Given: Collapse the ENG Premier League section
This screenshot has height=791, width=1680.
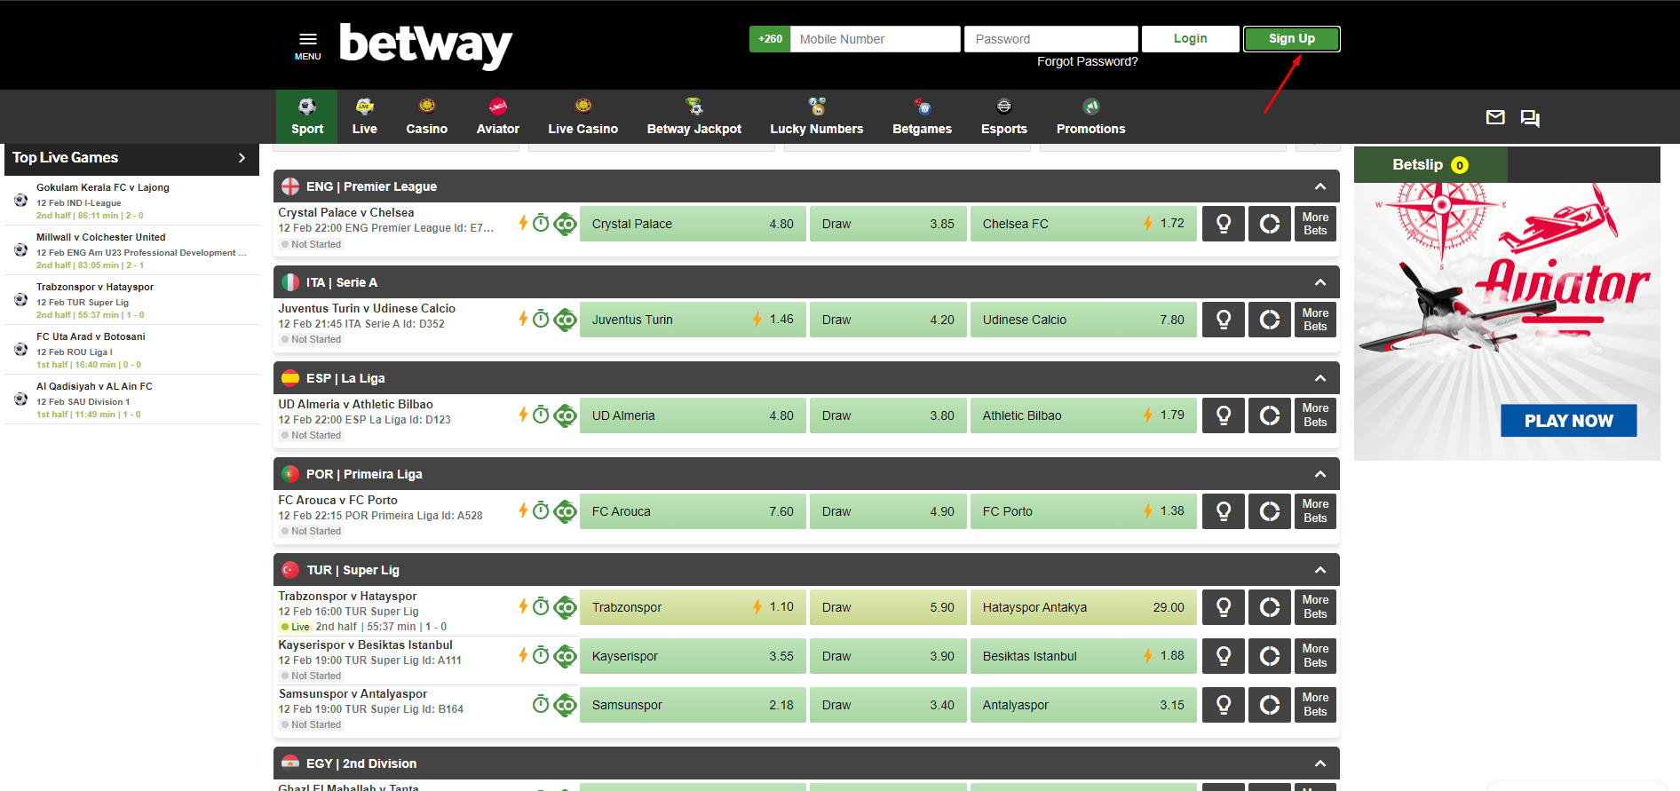Looking at the screenshot, I should [1319, 186].
